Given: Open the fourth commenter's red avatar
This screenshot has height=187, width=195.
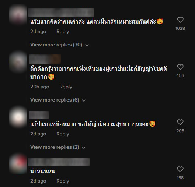Looking at the screenshot, I should (18, 164).
